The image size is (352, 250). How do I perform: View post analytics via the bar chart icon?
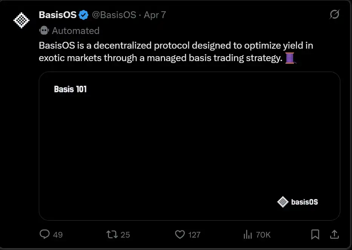(x=248, y=235)
